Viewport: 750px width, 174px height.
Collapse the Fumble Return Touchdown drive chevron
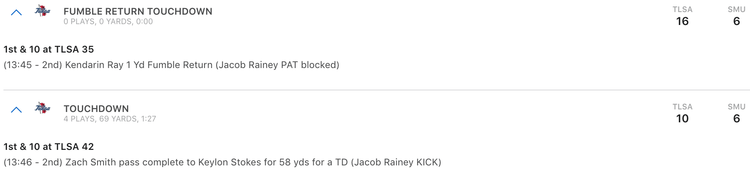(16, 13)
